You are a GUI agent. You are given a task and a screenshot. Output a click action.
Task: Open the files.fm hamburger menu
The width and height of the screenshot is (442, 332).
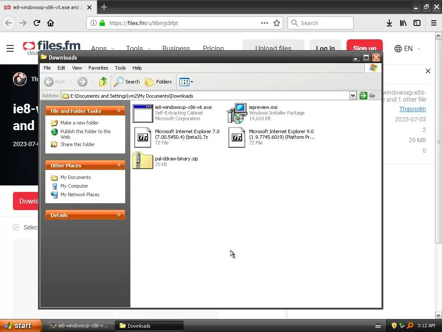click(x=10, y=48)
